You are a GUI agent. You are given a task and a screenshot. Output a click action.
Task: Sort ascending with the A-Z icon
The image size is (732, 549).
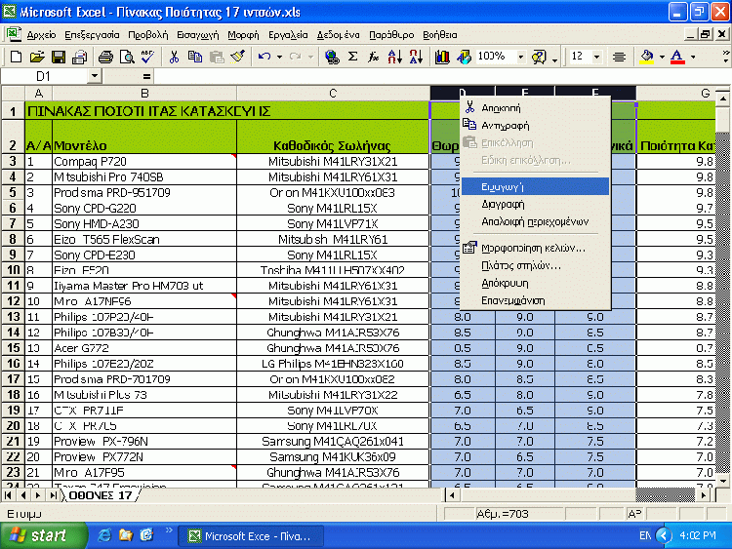point(394,57)
